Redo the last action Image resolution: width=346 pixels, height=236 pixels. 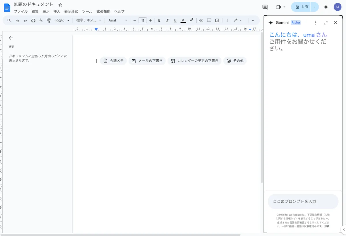tap(25, 20)
